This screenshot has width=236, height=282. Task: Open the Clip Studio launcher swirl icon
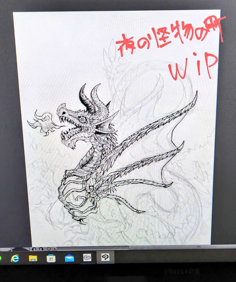tap(87, 258)
